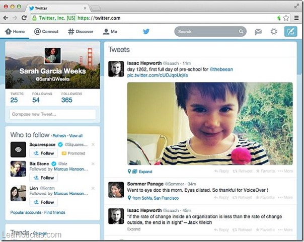This screenshot has width=304, height=242.
Task: Dismiss Biz Stone follow suggestion
Action: pos(93,164)
